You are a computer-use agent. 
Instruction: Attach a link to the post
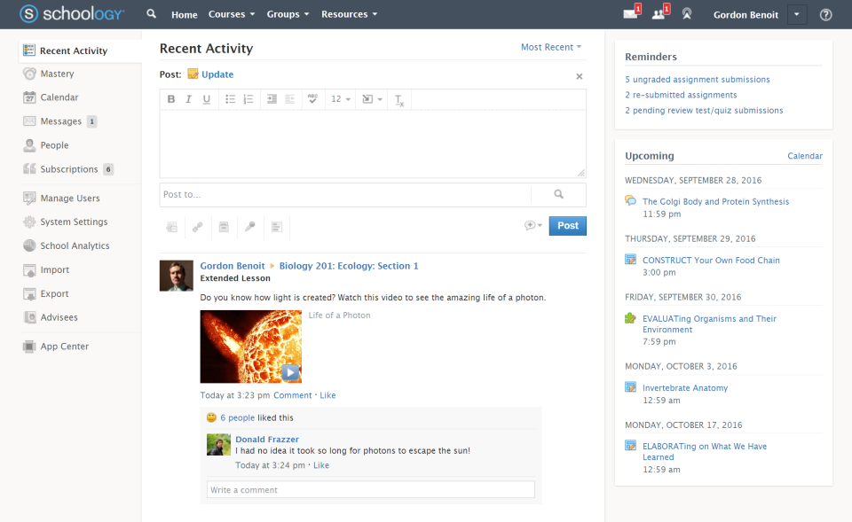tap(197, 226)
